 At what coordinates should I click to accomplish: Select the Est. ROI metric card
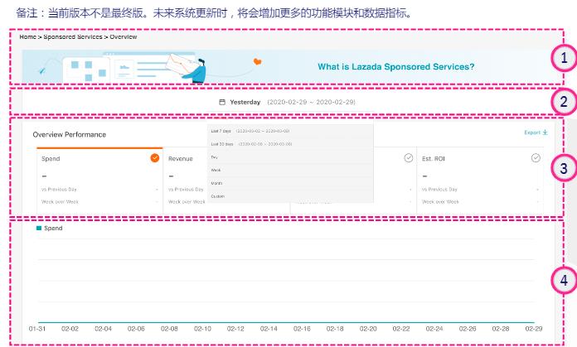[x=480, y=181]
